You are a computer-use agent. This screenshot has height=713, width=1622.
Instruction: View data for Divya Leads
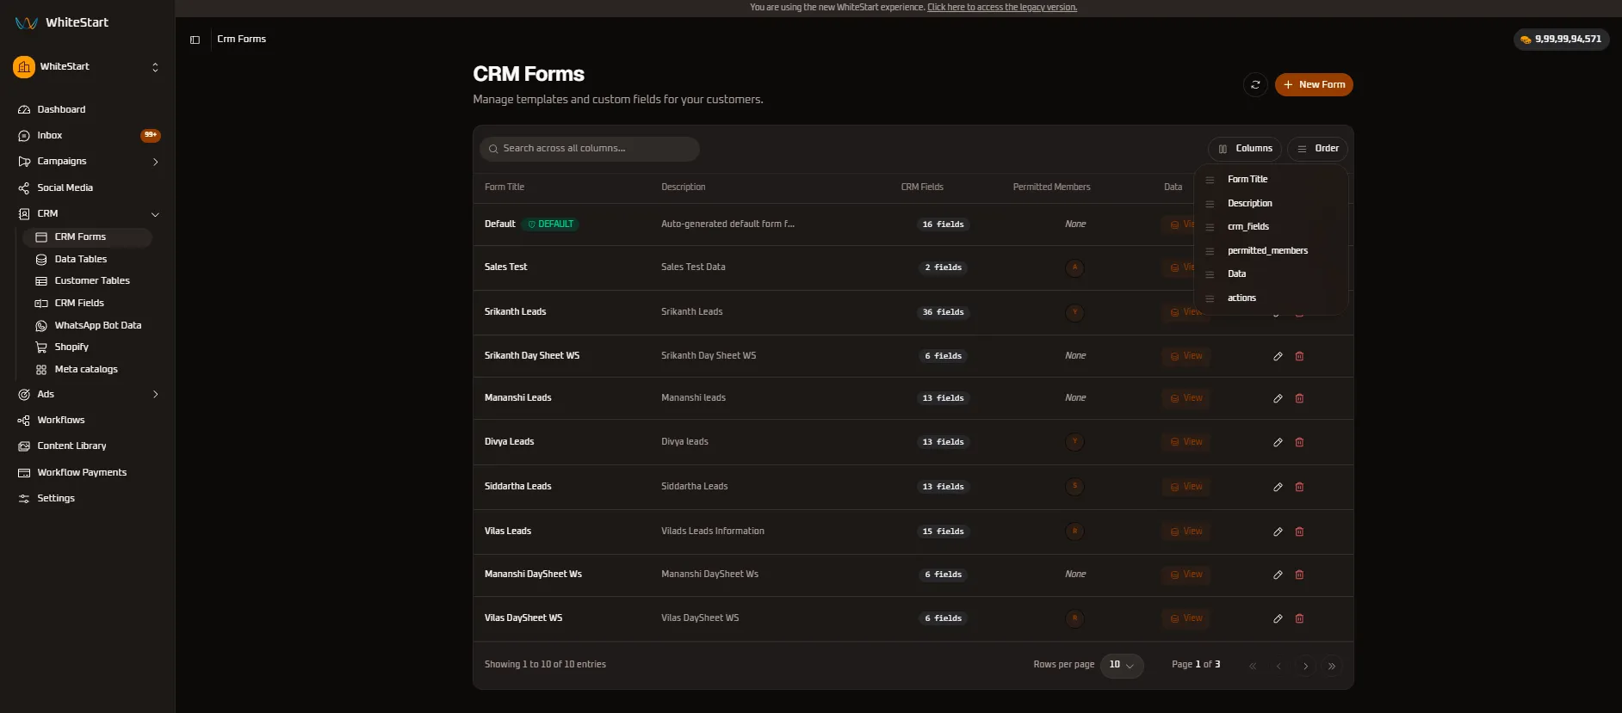pos(1186,442)
